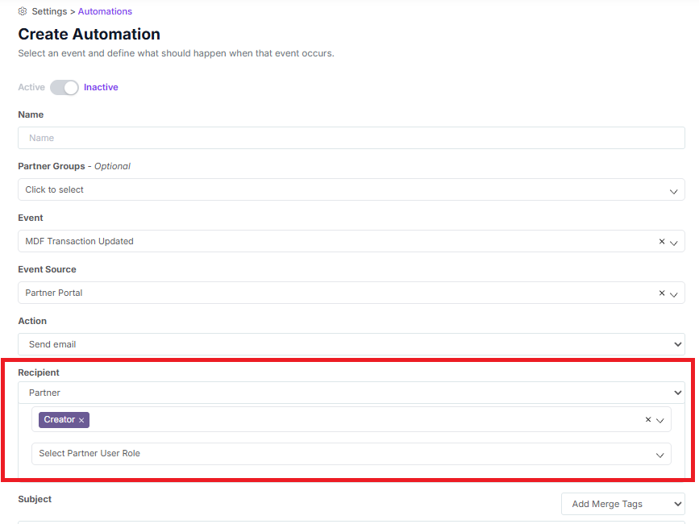Go to Automations breadcrumb link
This screenshot has height=524, width=699.
click(105, 11)
